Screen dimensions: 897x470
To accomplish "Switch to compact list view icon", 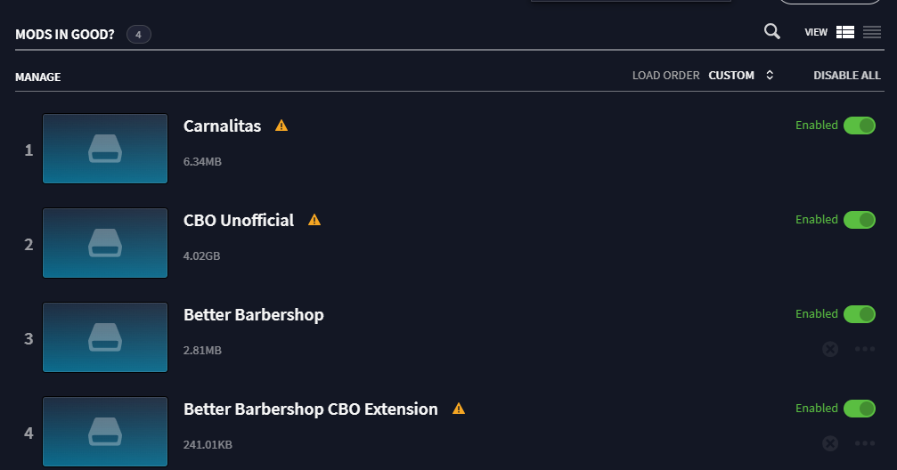I will tap(872, 32).
